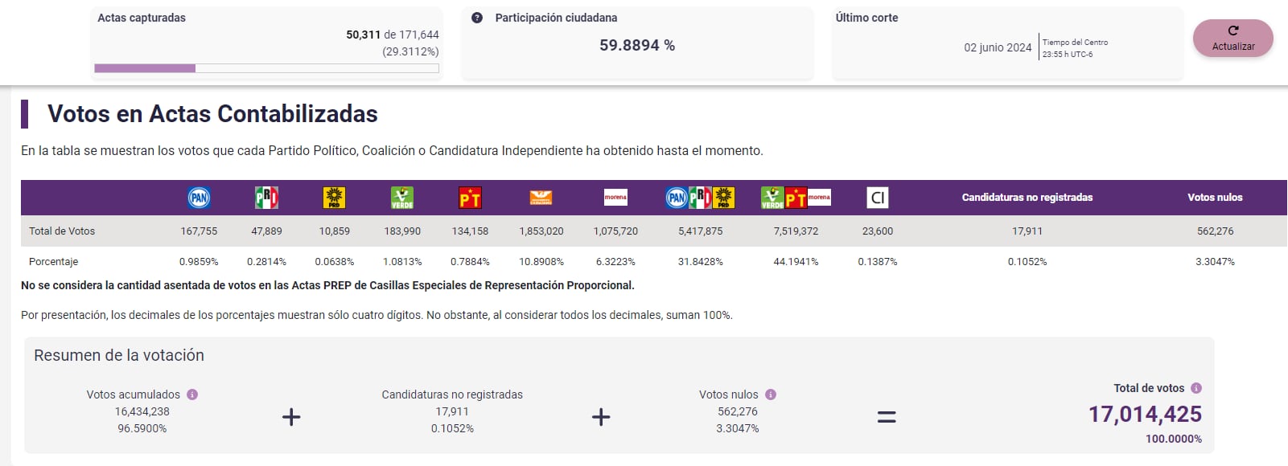The width and height of the screenshot is (1288, 466).
Task: Click the Candidaturas no registradas column header
Action: [1027, 198]
